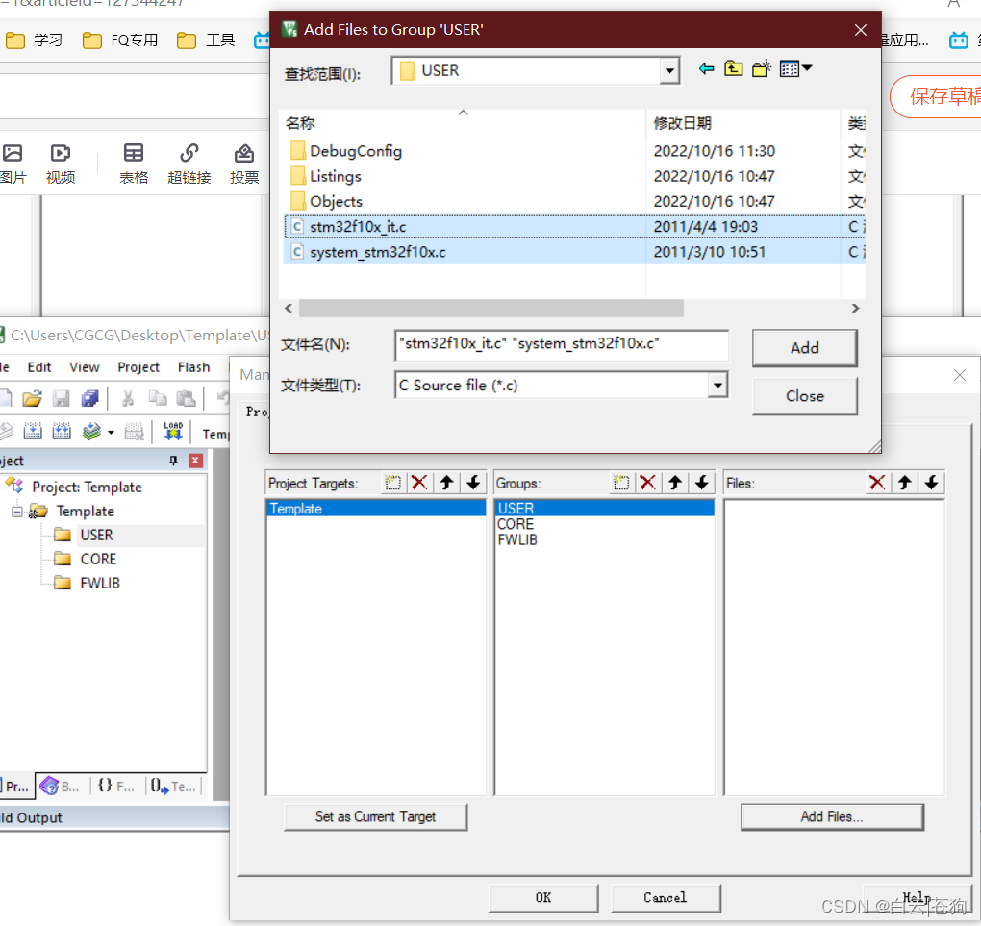Move project target down arrow
The width and height of the screenshot is (981, 926).
(473, 483)
